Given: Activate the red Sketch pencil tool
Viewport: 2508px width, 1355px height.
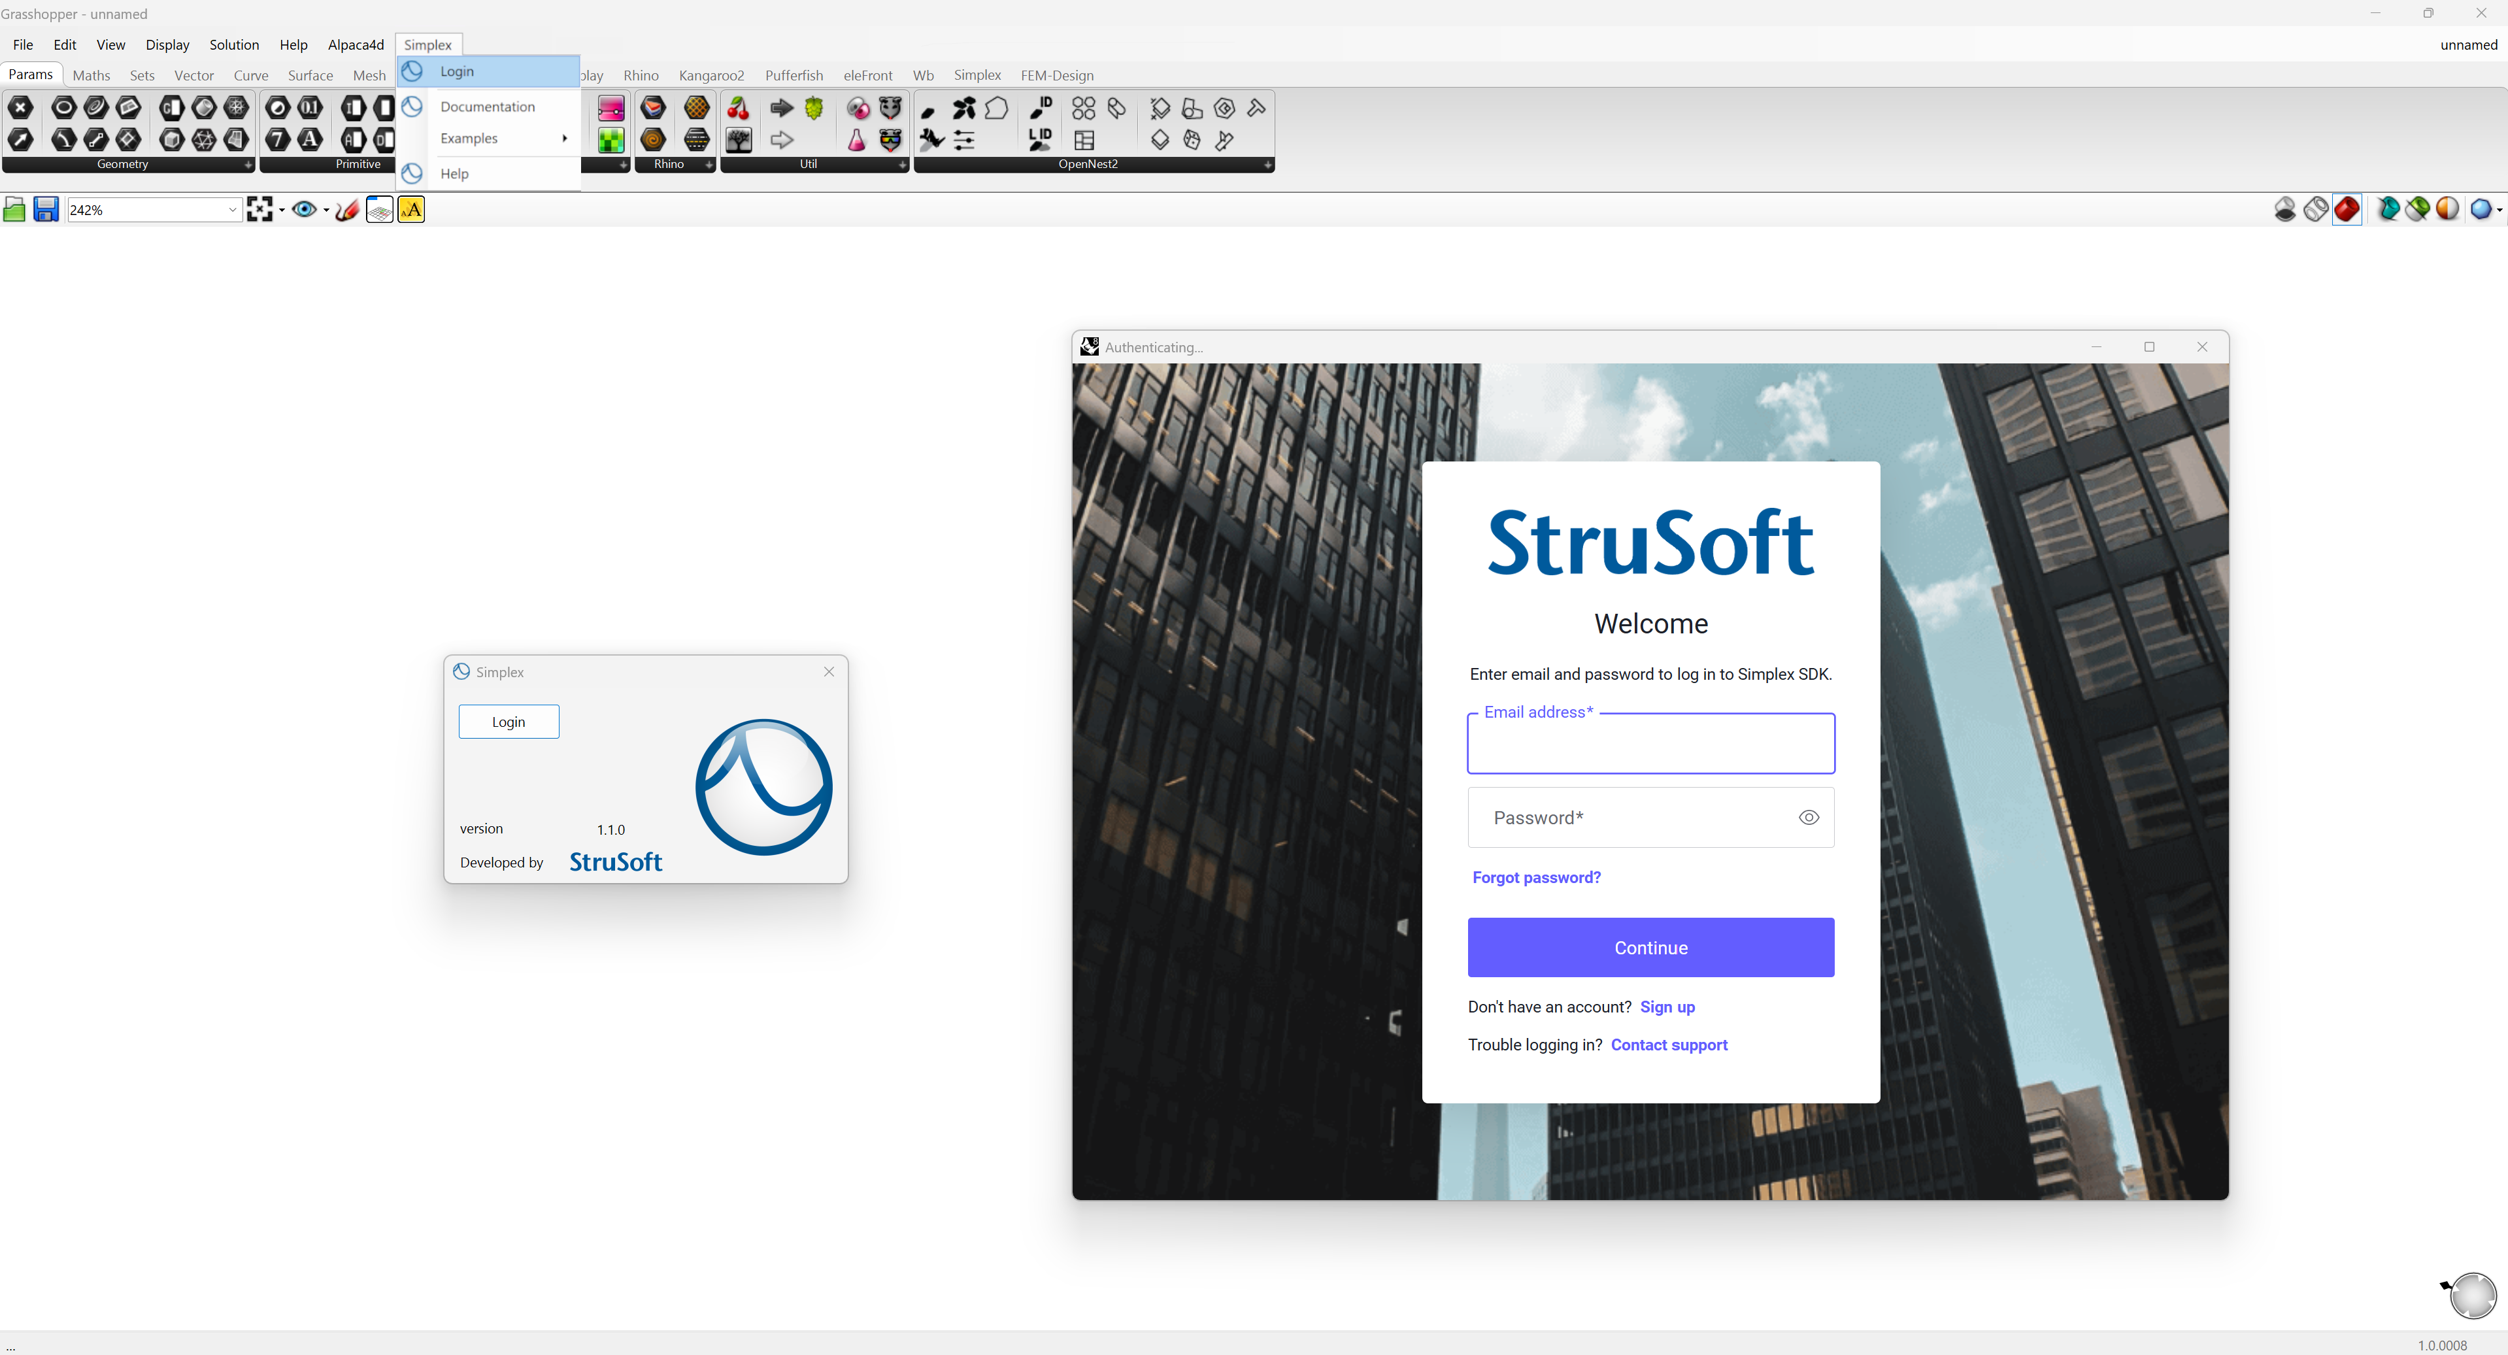Looking at the screenshot, I should click(x=346, y=209).
